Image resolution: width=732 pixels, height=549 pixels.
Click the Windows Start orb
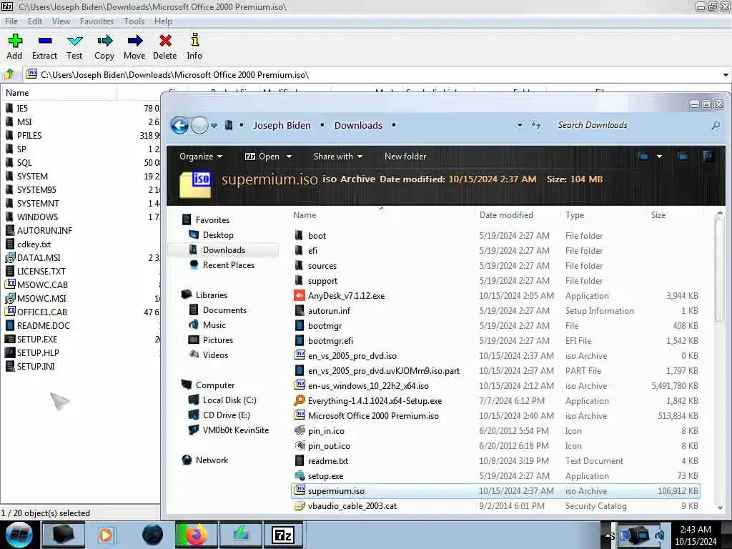tap(19, 535)
